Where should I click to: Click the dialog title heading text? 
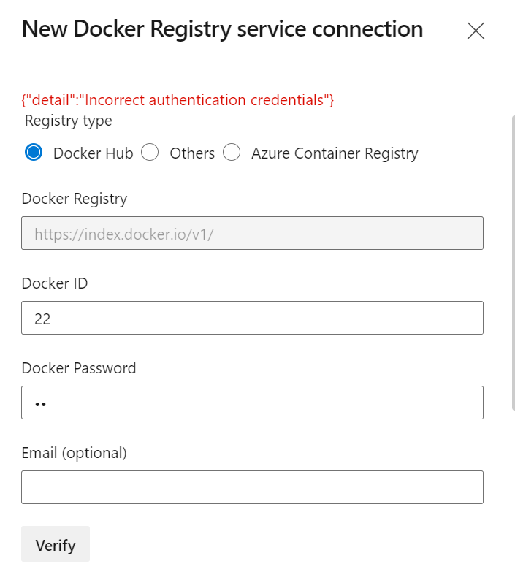click(222, 28)
